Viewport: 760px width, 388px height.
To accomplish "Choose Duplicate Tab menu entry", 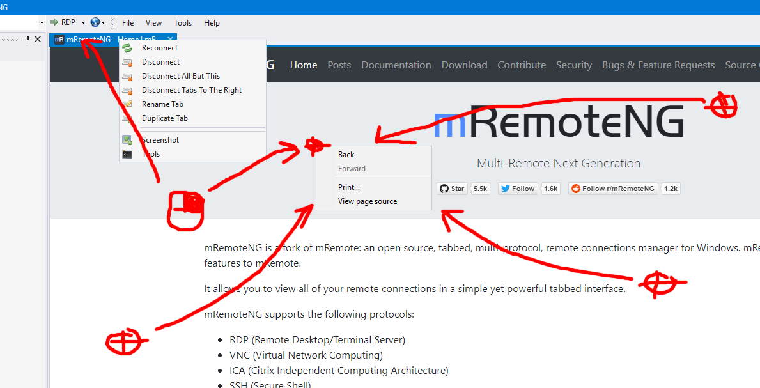I will [x=192, y=118].
